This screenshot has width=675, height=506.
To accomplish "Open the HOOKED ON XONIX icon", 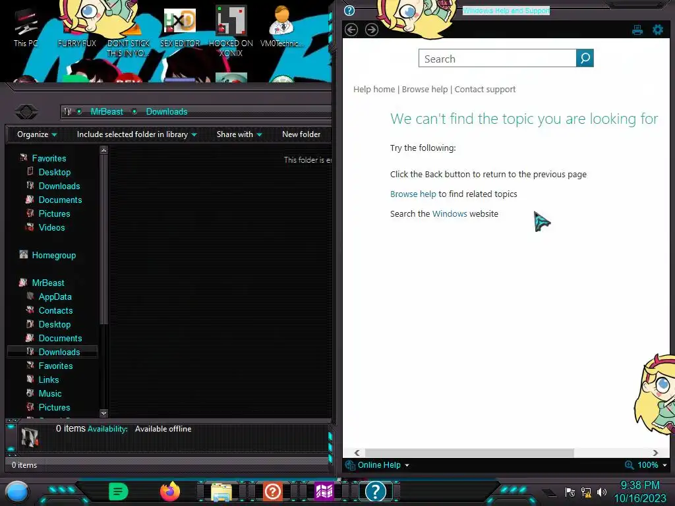I will coord(231,32).
